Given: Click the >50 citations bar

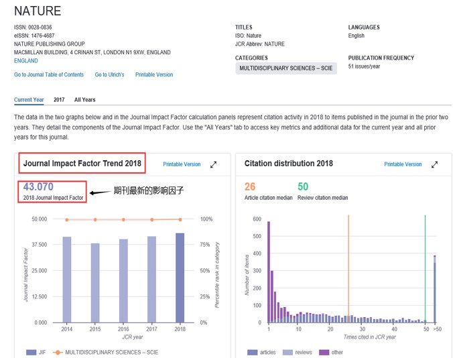Looking at the screenshot, I should 435,289.
